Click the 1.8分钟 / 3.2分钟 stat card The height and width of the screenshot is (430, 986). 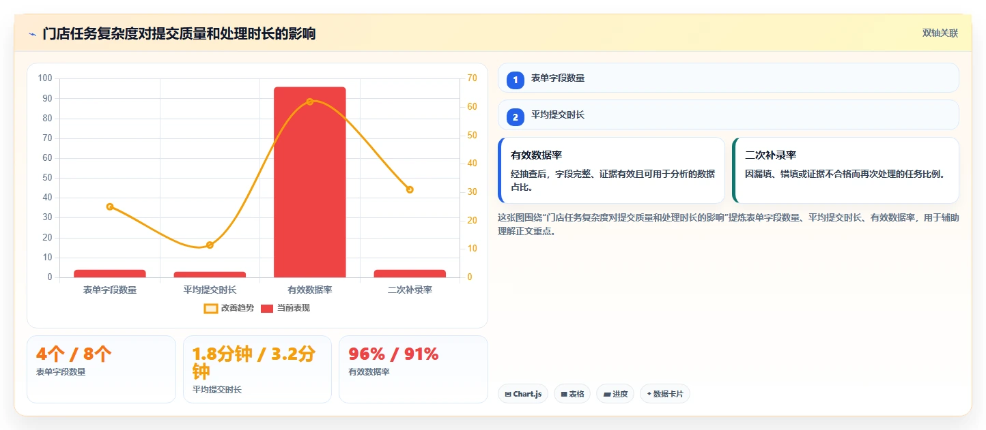[x=257, y=369]
